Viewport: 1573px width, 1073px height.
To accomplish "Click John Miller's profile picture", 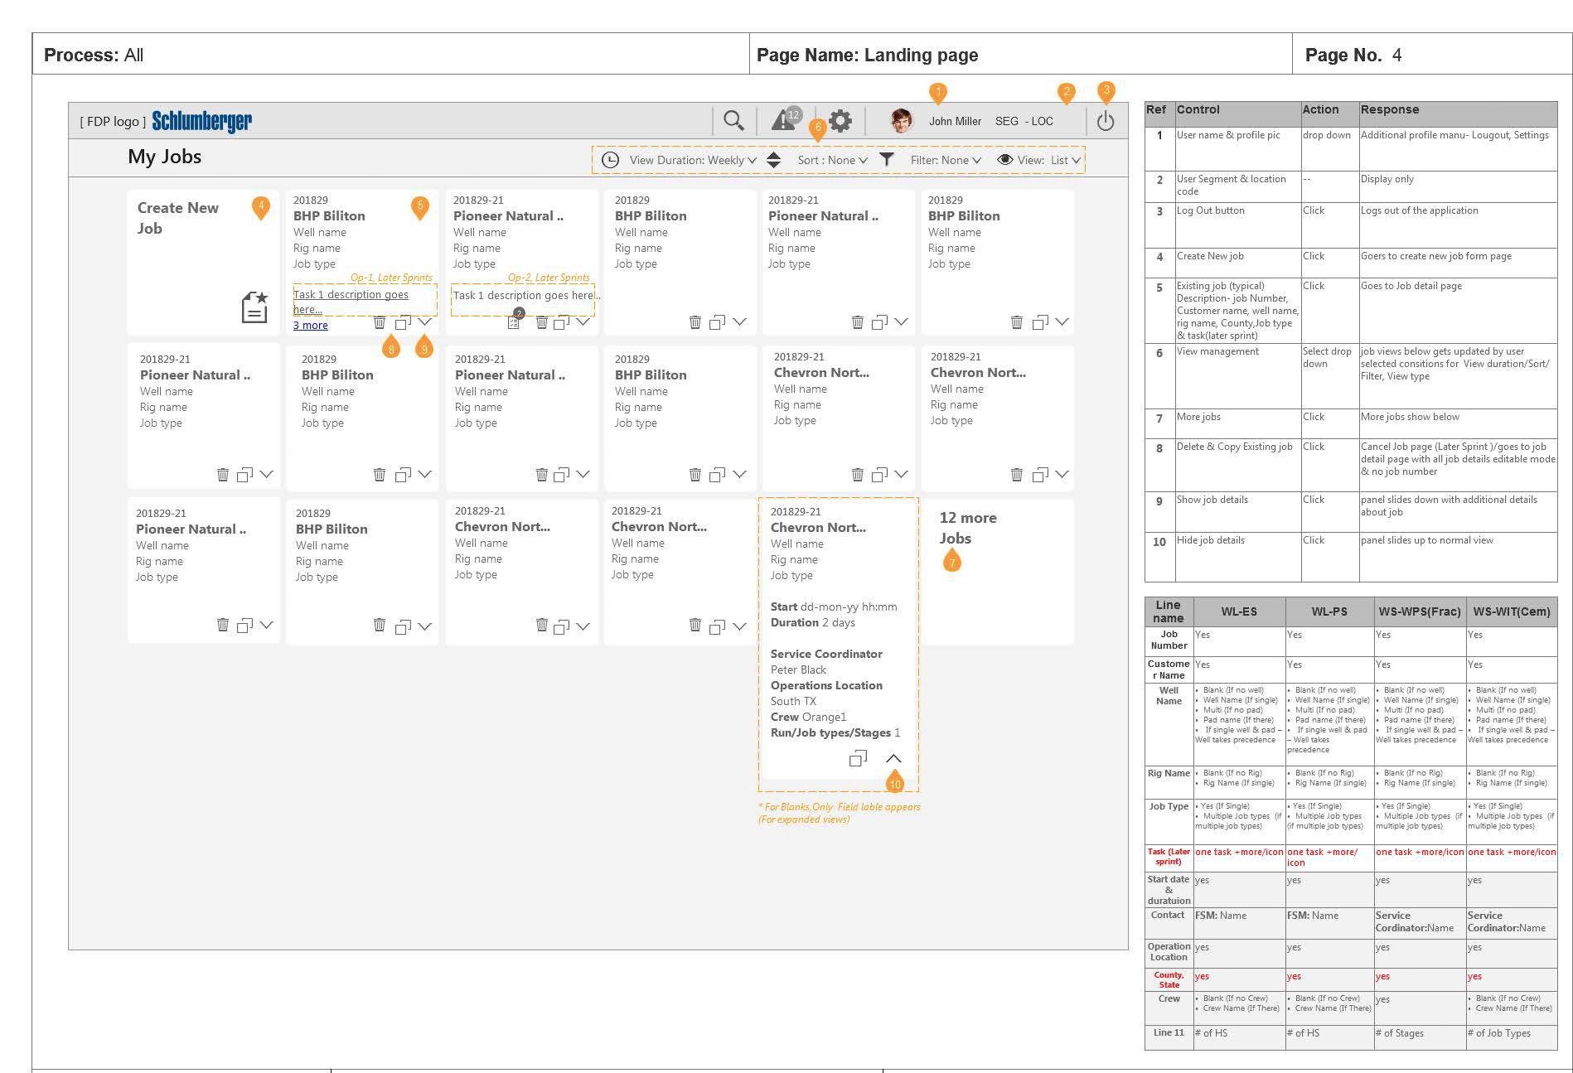I will tap(901, 121).
